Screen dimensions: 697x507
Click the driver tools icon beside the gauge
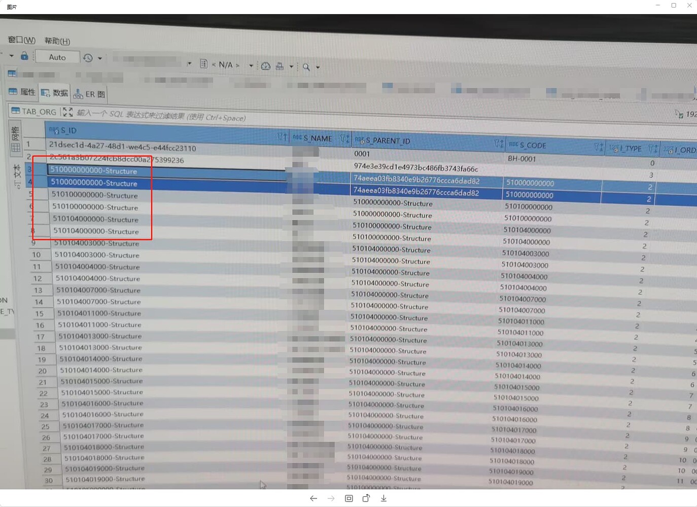click(x=280, y=66)
